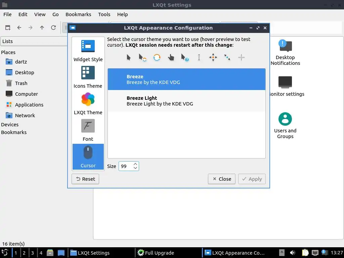Open Computer in Places
Screen dimensions: 344x258
[x=26, y=94]
